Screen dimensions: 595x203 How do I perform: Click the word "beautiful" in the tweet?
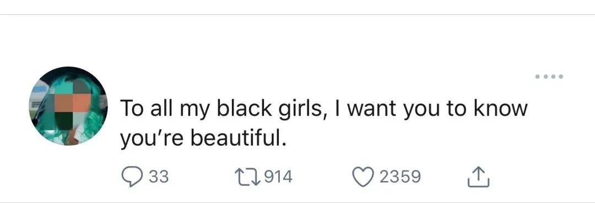point(237,139)
